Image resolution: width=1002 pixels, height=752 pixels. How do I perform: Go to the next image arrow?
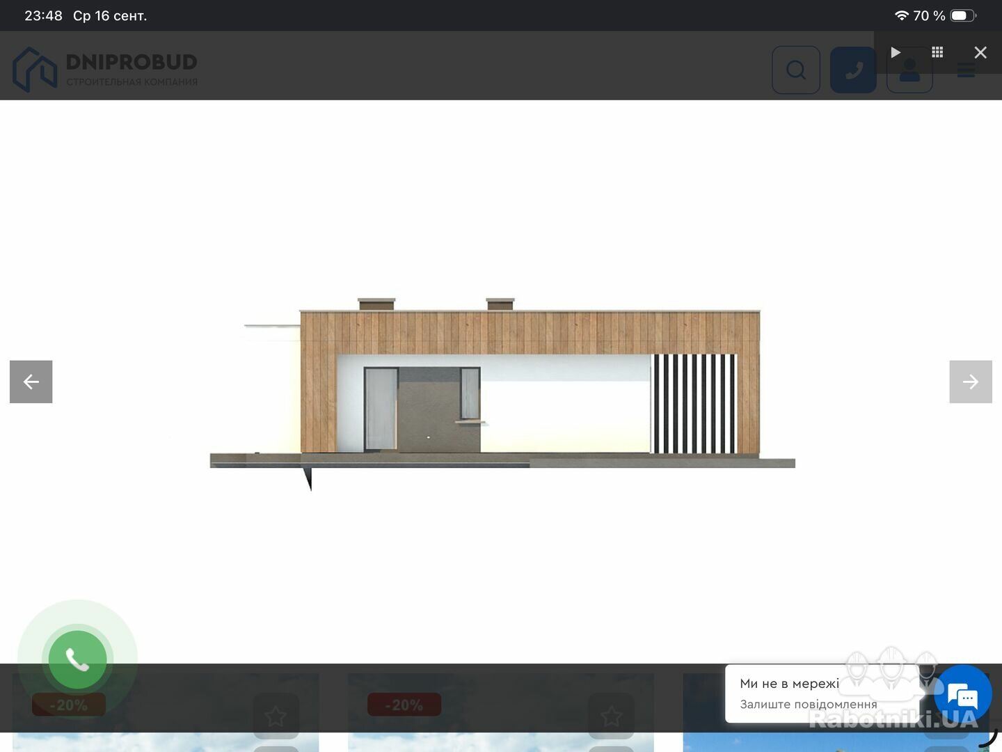(x=971, y=382)
